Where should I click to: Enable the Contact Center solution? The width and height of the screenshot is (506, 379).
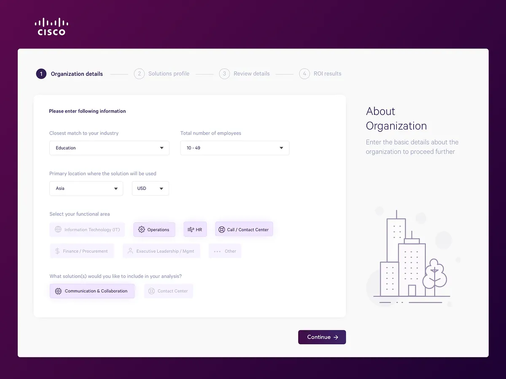(168, 291)
